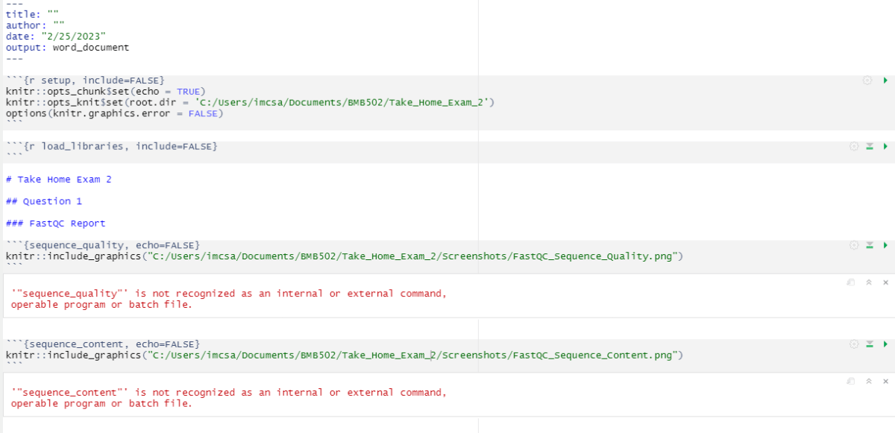This screenshot has width=895, height=433.
Task: Open chunk options gear for setup chunk
Action: tap(867, 80)
